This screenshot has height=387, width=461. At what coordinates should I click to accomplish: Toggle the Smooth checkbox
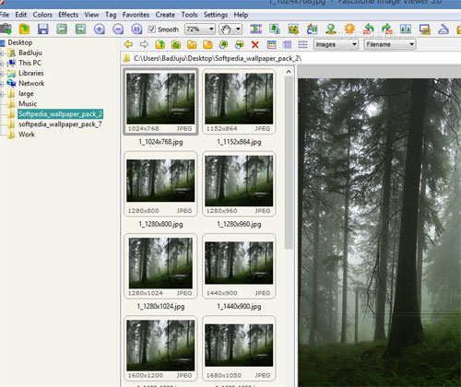click(151, 29)
